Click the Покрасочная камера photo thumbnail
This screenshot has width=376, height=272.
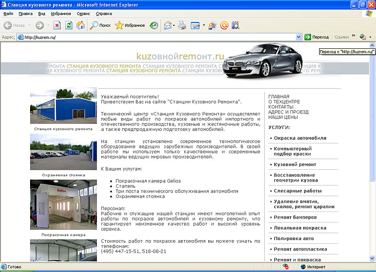click(64, 204)
